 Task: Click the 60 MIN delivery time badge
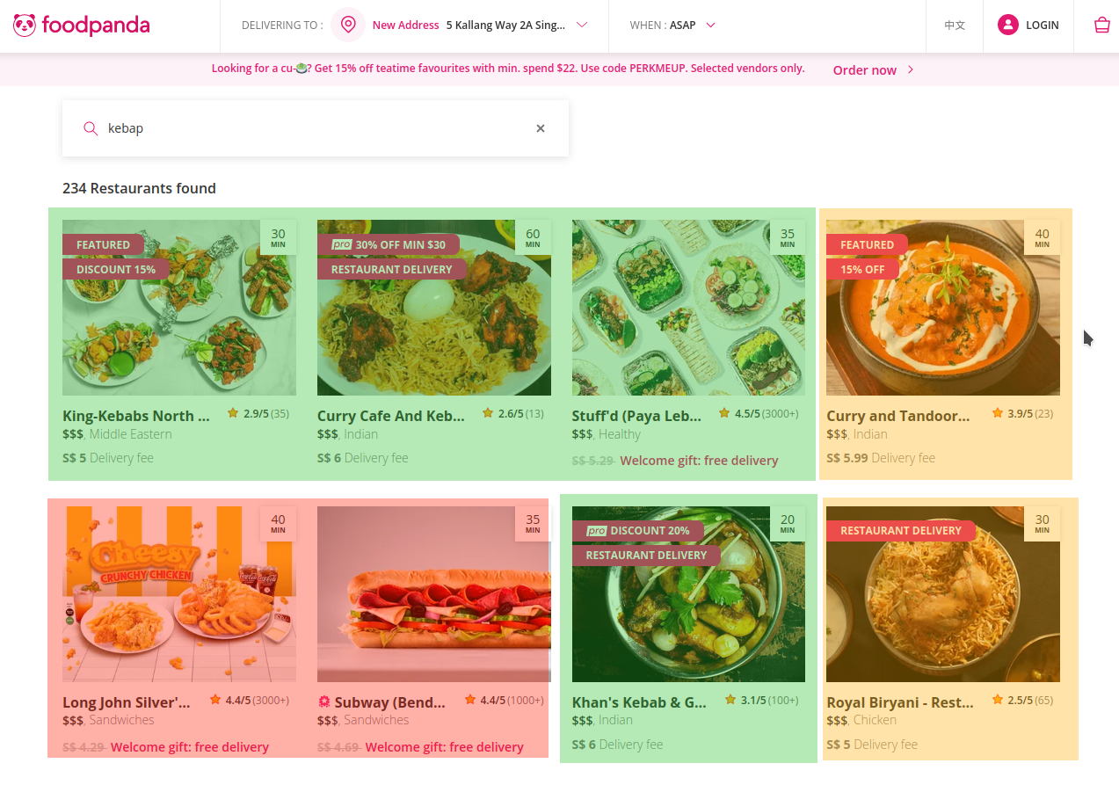tap(533, 237)
